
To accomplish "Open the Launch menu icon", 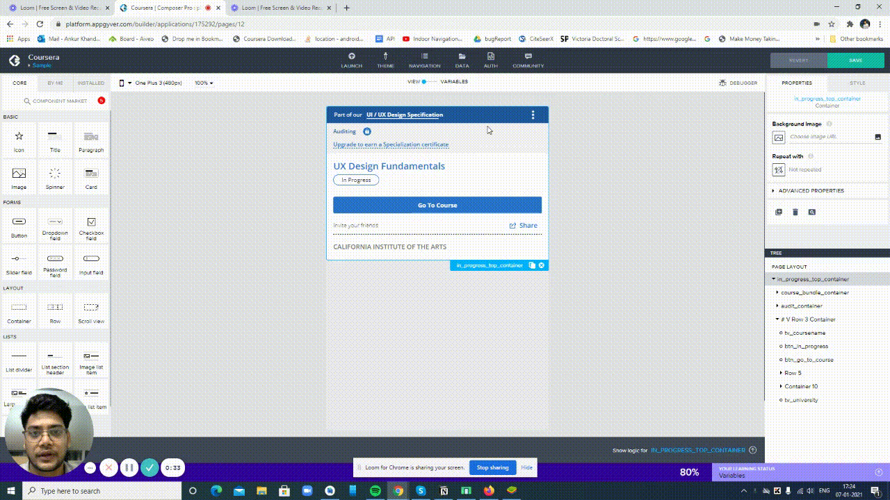I will 351,56.
